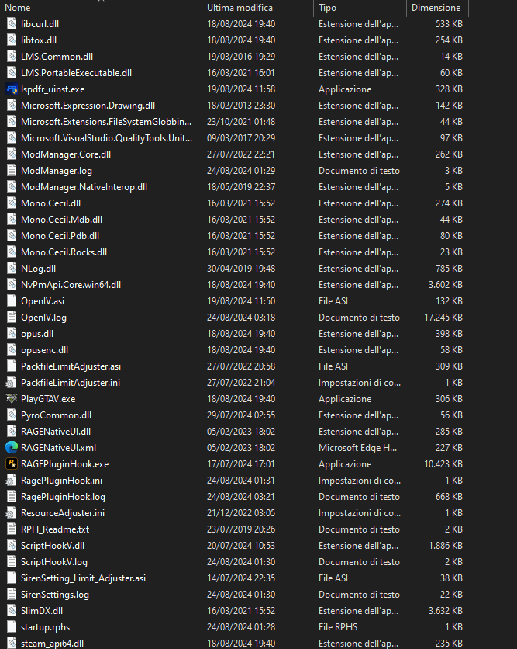Click the SirenSettings.log document icon
This screenshot has width=517, height=649.
tap(12, 595)
